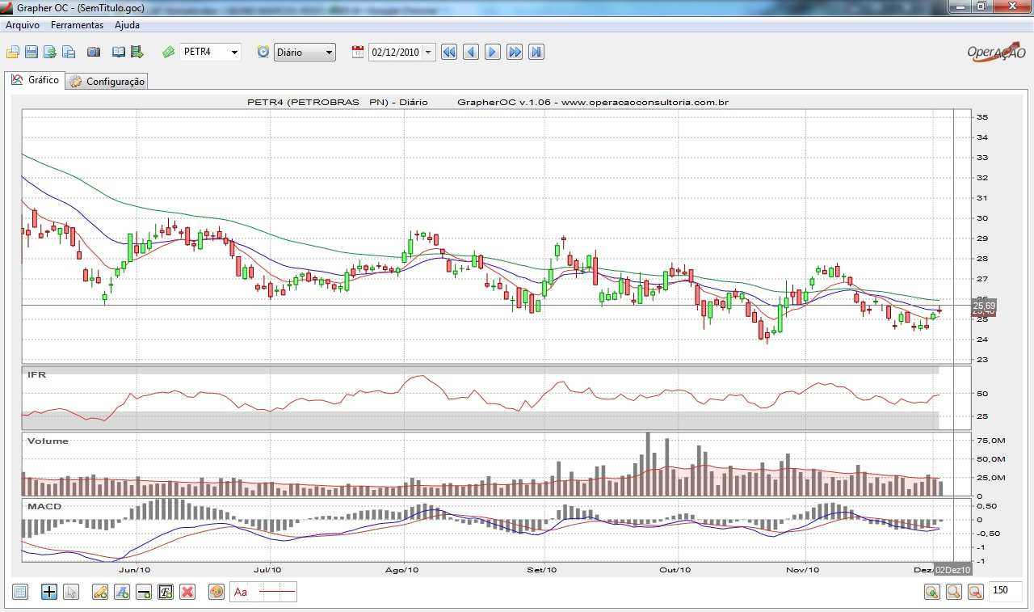Image resolution: width=1034 pixels, height=612 pixels.
Task: Click the Aa red line style preview
Action: tap(263, 592)
